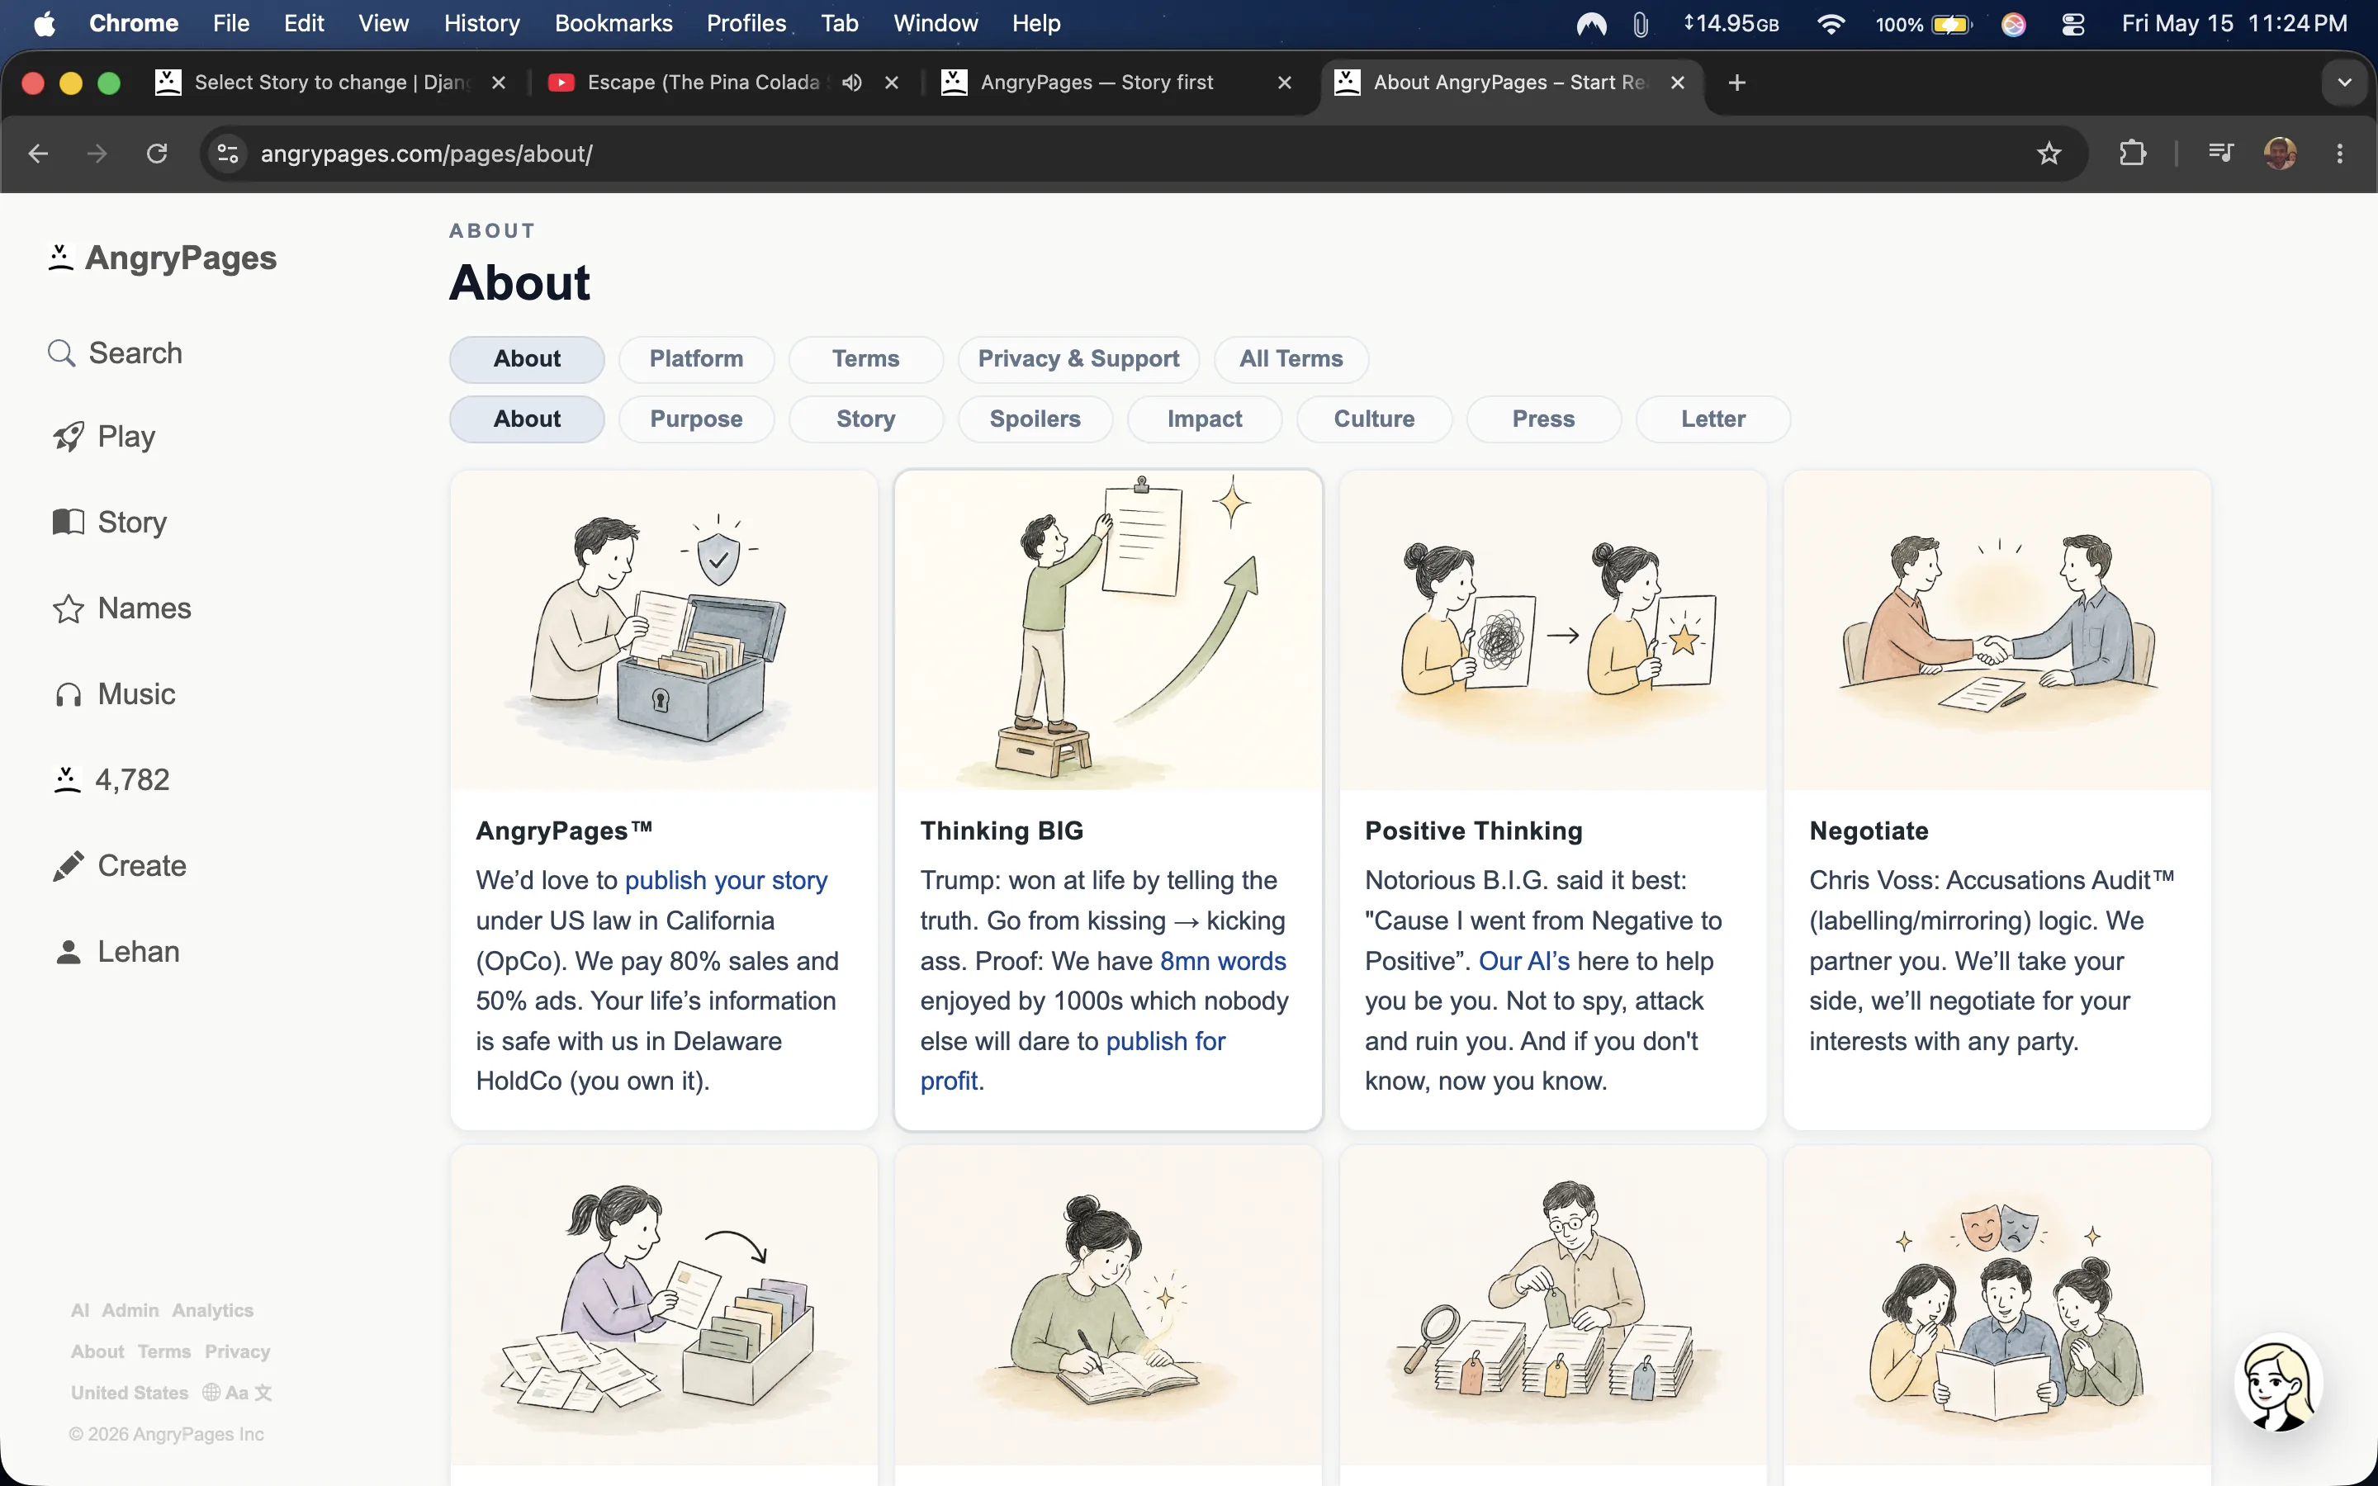The height and width of the screenshot is (1486, 2378).
Task: Open Search from the sidebar magnifier icon
Action: [61, 353]
